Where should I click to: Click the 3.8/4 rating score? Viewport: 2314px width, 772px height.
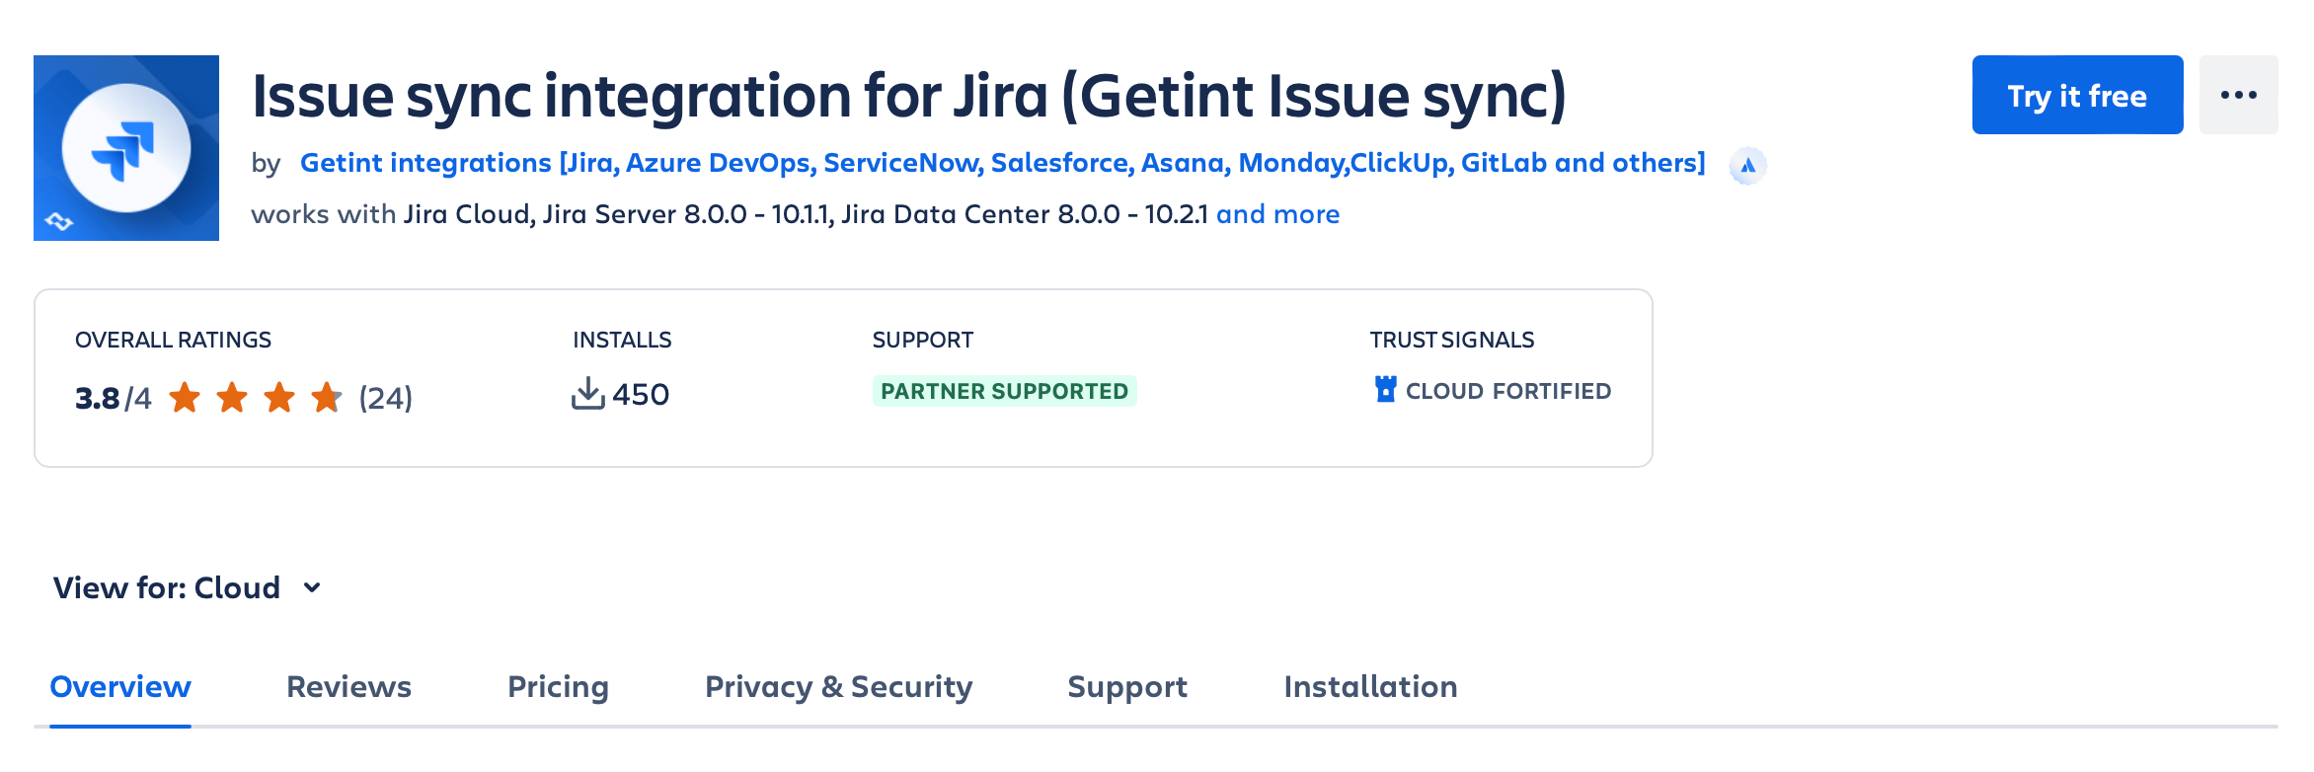114,398
